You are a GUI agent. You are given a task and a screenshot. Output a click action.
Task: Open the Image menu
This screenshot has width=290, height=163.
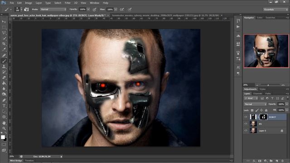29,3
